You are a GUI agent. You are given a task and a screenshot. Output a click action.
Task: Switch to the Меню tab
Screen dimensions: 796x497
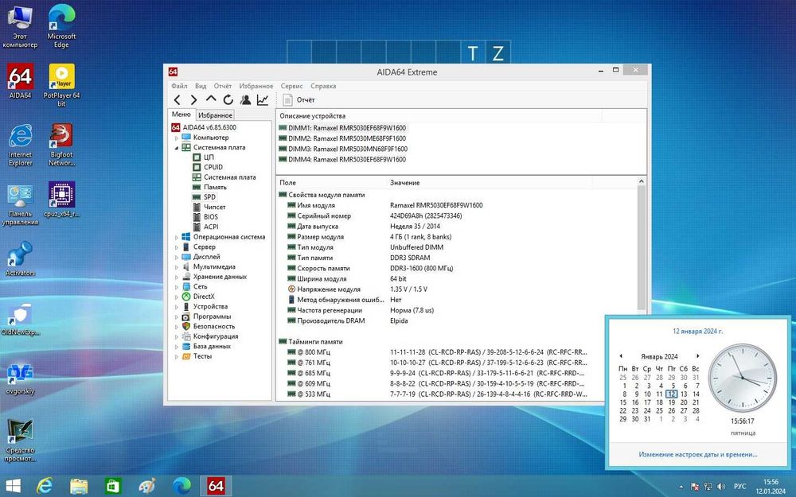coord(181,115)
